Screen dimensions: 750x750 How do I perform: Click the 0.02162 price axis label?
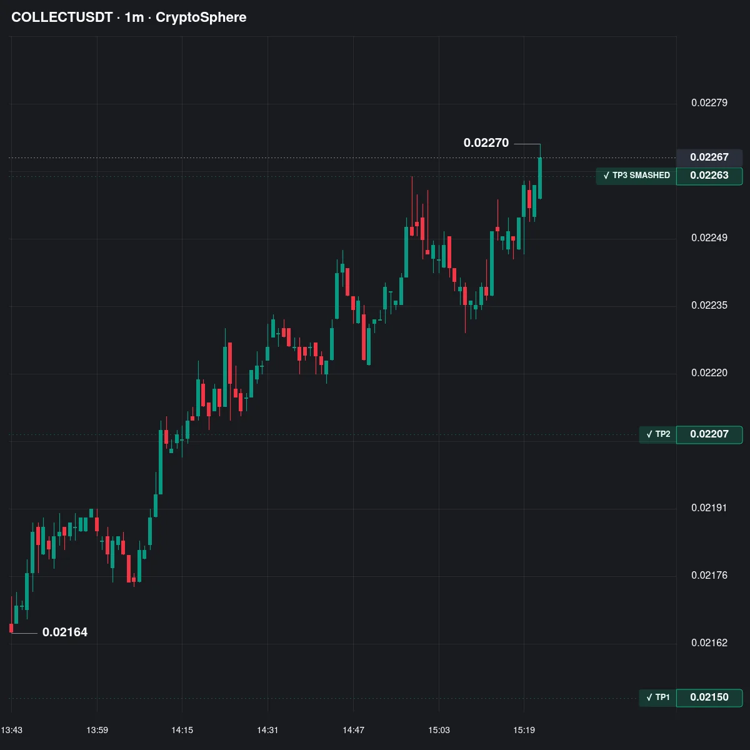(x=709, y=643)
